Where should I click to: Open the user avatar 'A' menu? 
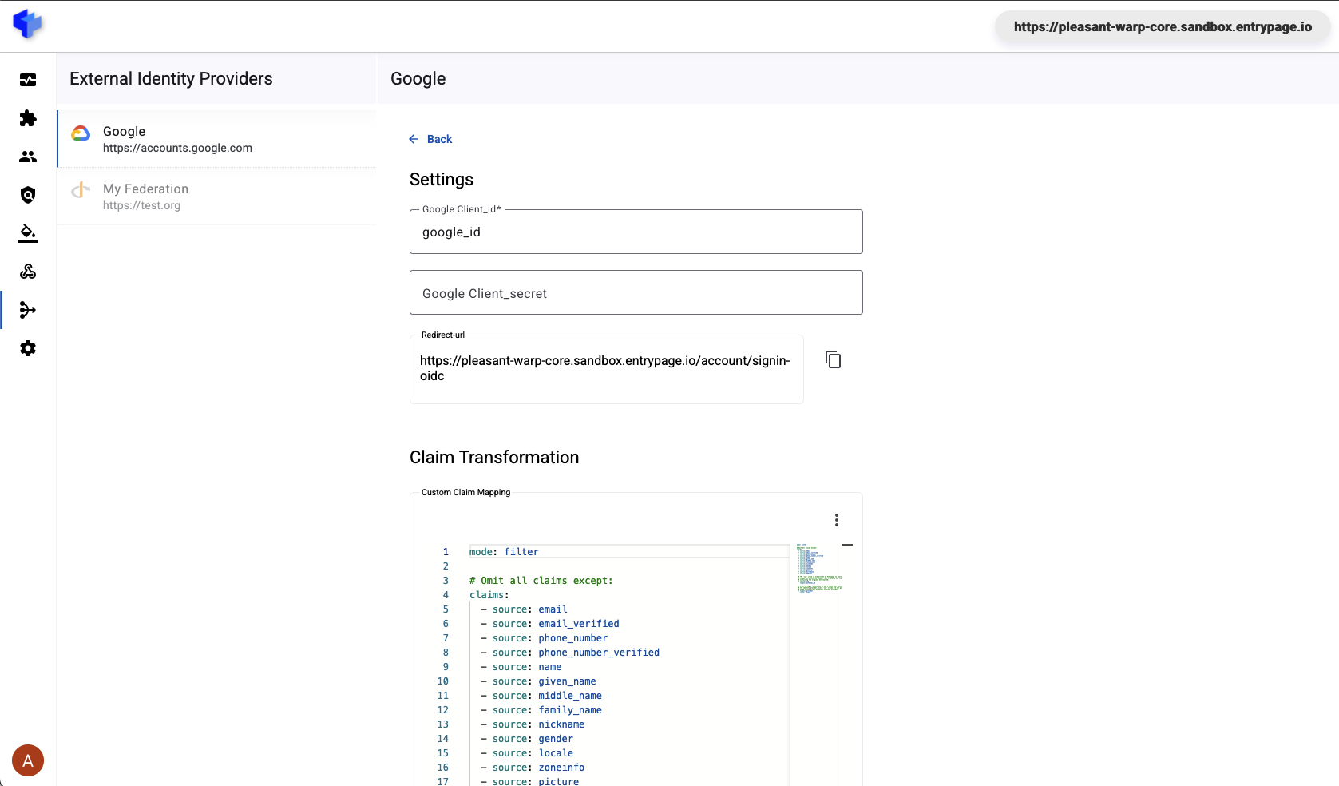[x=28, y=760]
